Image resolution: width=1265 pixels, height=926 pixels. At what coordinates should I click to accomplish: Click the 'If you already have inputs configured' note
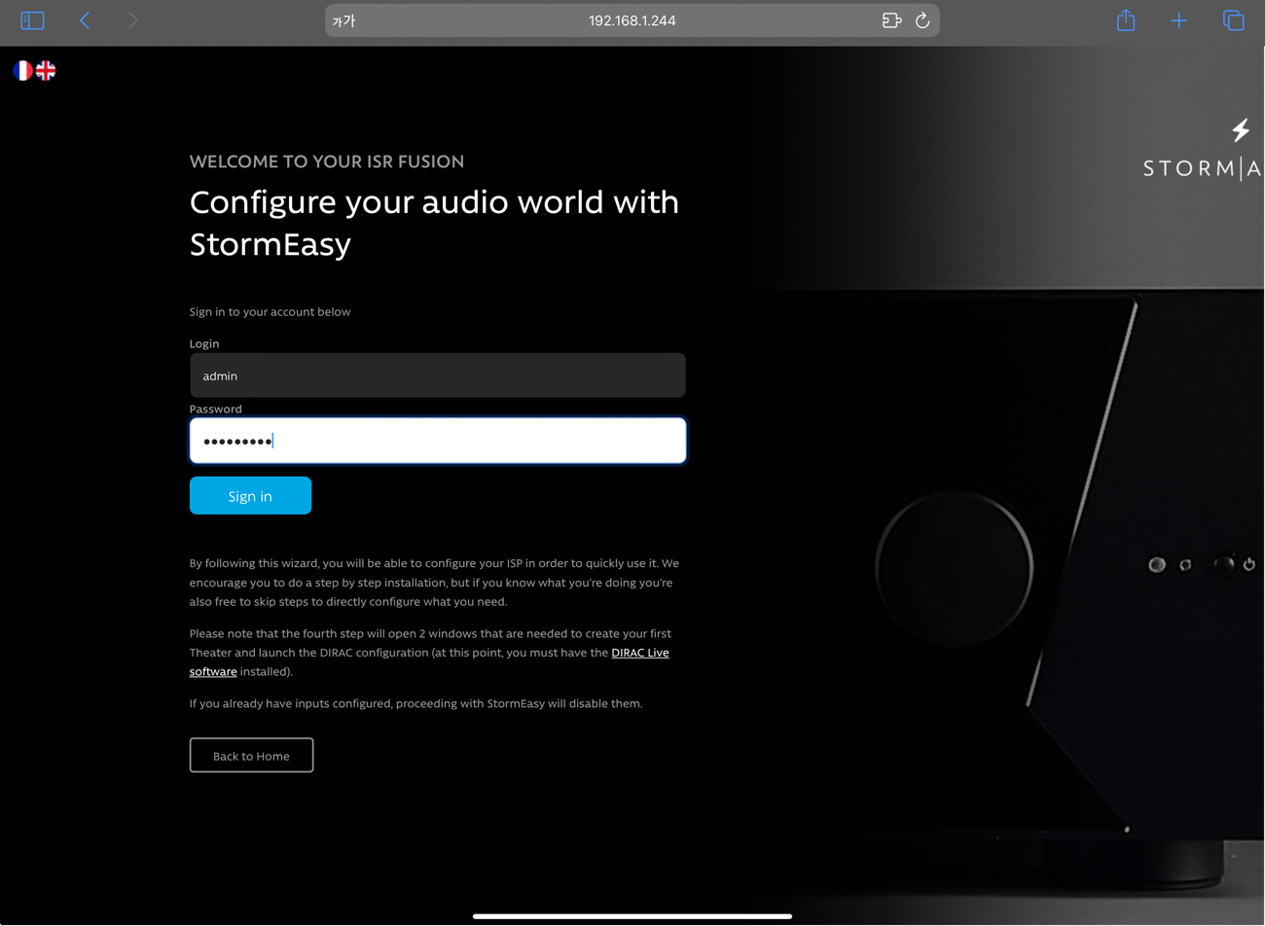416,703
